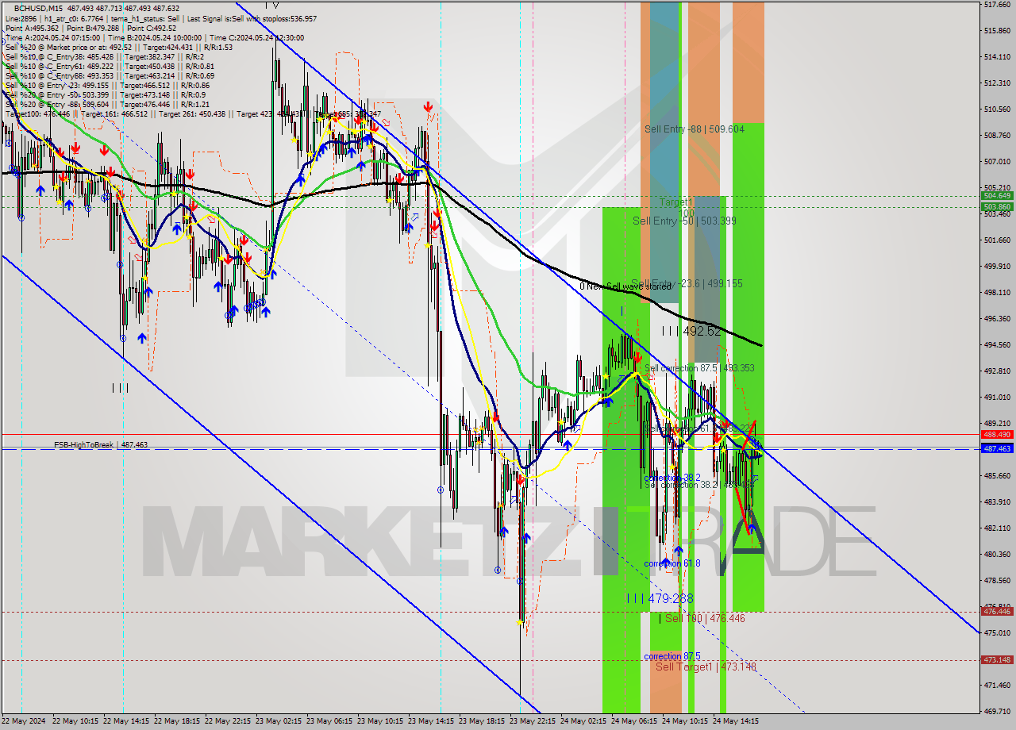Click 'Sell correction 87.5 | 493.353' label
Viewport: 1016px width, 730px height.
pos(699,368)
